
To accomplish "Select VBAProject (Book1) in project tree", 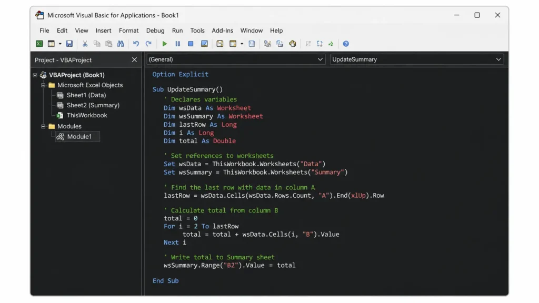I will (77, 75).
